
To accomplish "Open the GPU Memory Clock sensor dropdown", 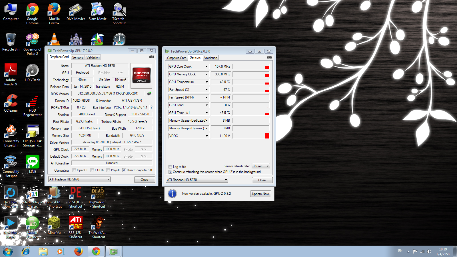I will click(x=207, y=74).
